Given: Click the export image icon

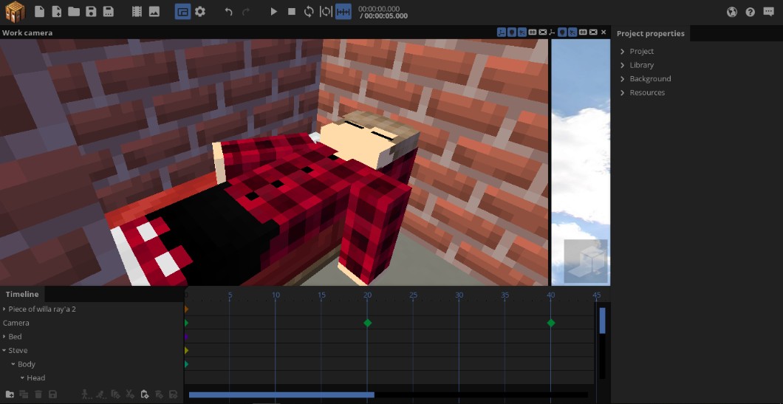Looking at the screenshot, I should (154, 12).
